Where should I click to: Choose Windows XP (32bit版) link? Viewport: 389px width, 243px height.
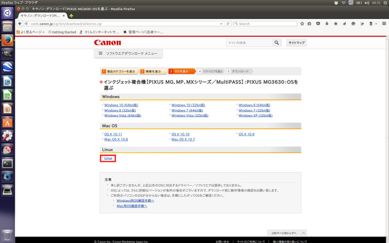(256, 116)
